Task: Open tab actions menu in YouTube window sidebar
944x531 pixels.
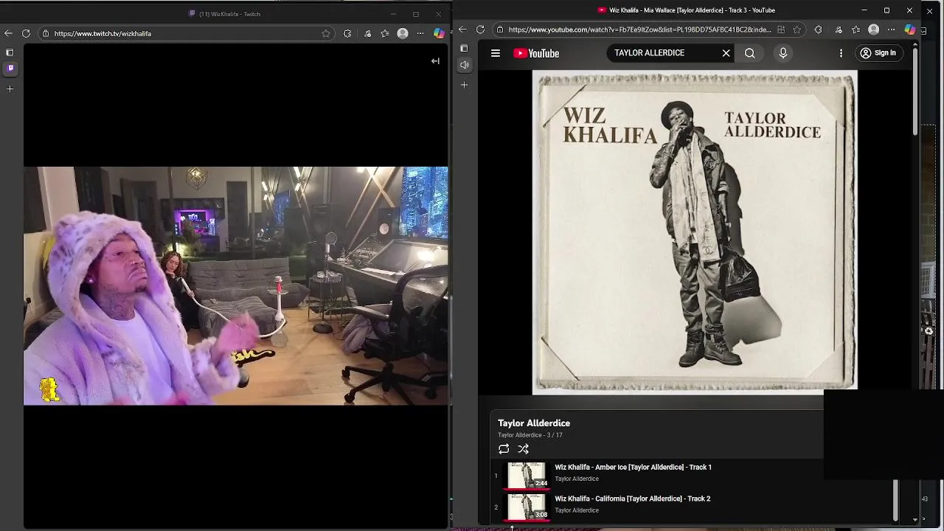Action: 464,49
